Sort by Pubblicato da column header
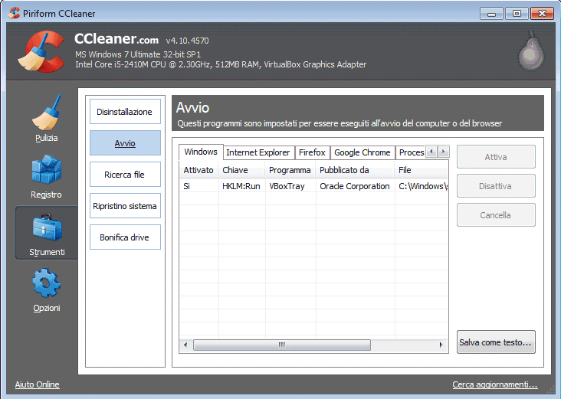 click(355, 170)
